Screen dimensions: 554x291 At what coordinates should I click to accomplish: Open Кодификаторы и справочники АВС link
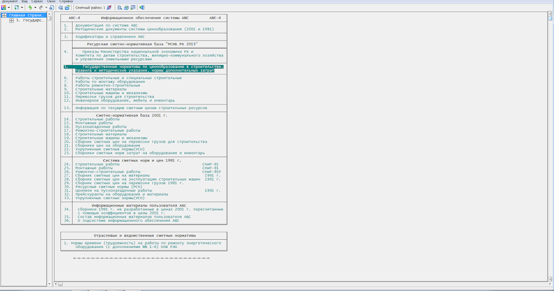point(110,36)
